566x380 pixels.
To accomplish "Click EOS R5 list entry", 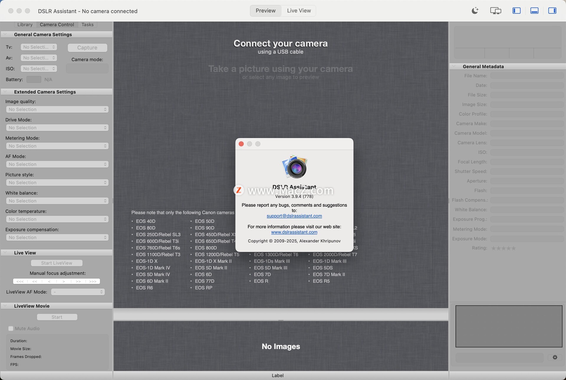I will (x=321, y=281).
